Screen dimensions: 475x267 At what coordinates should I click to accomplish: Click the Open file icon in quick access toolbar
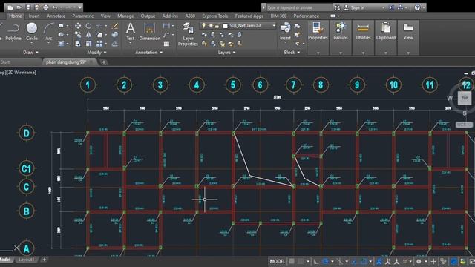(x=19, y=7)
